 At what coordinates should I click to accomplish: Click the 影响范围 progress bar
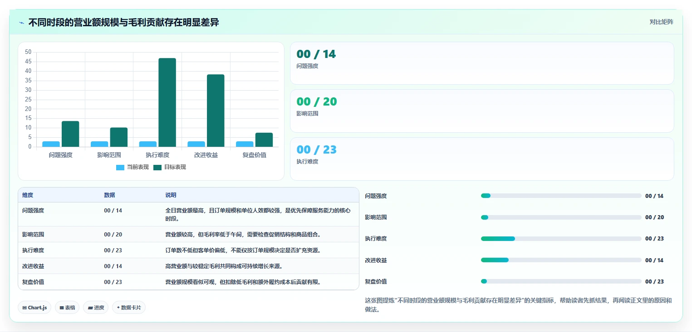561,217
